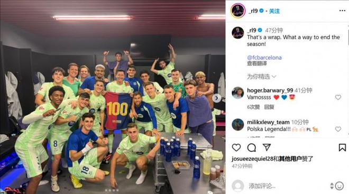View translation via 查看翻译
This screenshot has width=349, height=194.
(256, 63)
